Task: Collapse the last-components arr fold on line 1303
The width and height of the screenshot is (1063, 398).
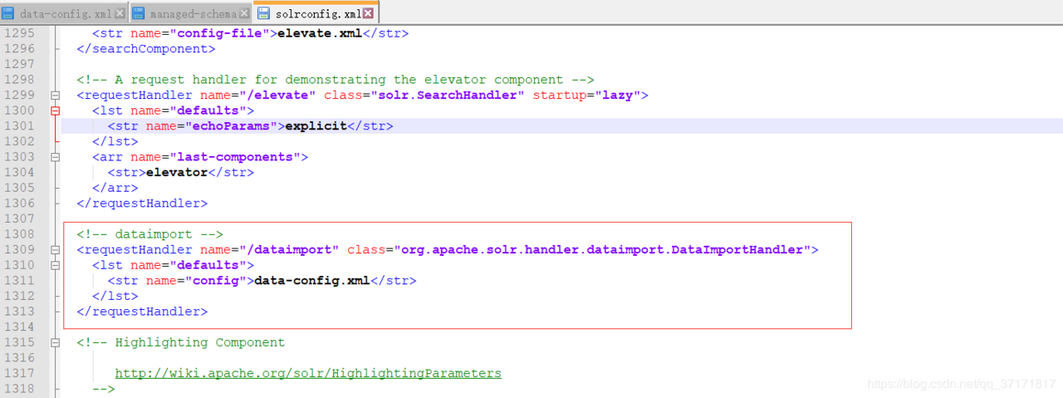Action: (x=56, y=157)
